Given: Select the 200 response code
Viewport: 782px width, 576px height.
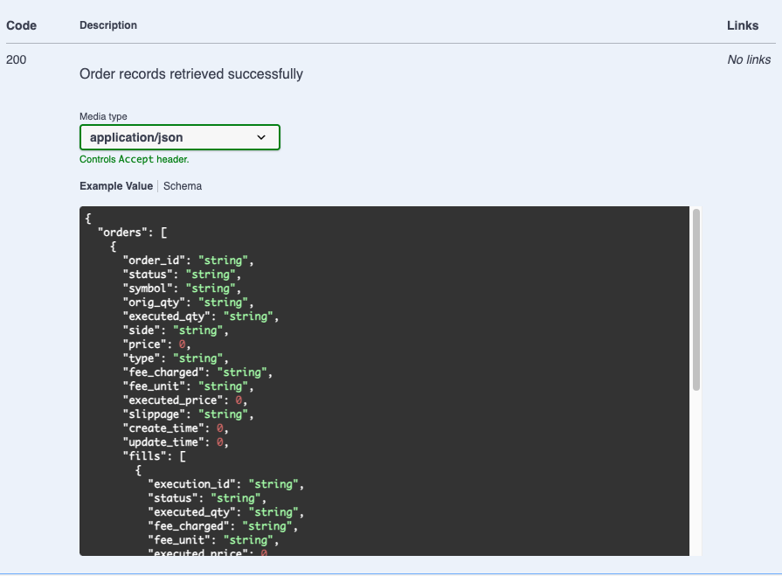Looking at the screenshot, I should pyautogui.click(x=16, y=59).
